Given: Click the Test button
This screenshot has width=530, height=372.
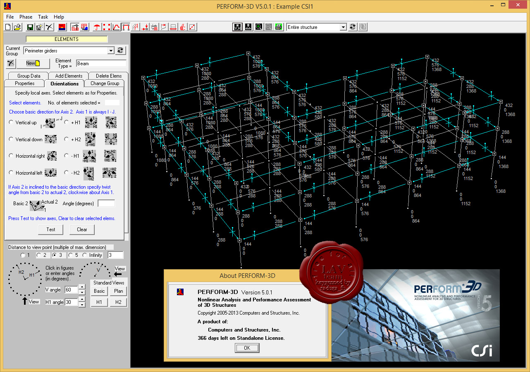Looking at the screenshot, I should (51, 230).
